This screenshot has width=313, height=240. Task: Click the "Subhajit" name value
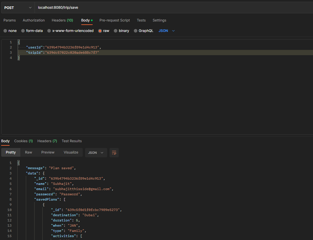coord(61,184)
